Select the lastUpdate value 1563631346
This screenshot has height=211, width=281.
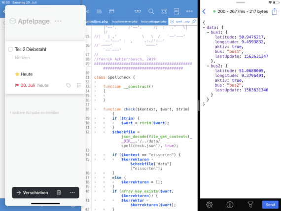(x=256, y=90)
